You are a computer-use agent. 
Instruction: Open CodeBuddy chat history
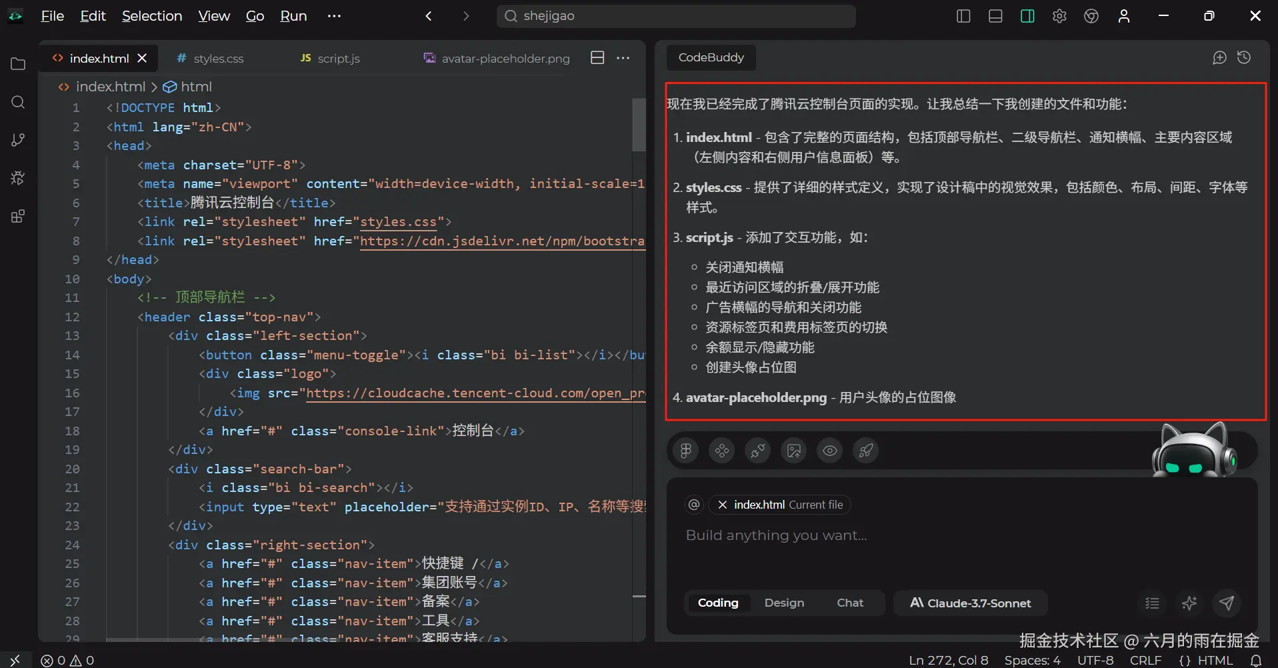click(1244, 58)
